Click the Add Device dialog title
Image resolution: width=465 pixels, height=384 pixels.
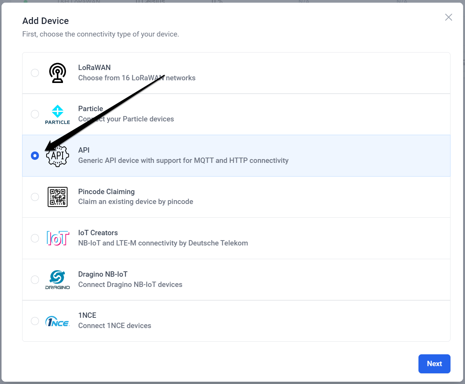[x=45, y=21]
